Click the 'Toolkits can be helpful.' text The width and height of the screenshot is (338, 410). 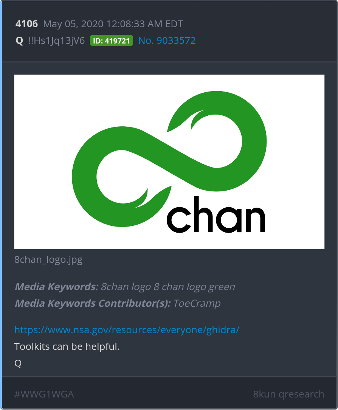point(67,346)
